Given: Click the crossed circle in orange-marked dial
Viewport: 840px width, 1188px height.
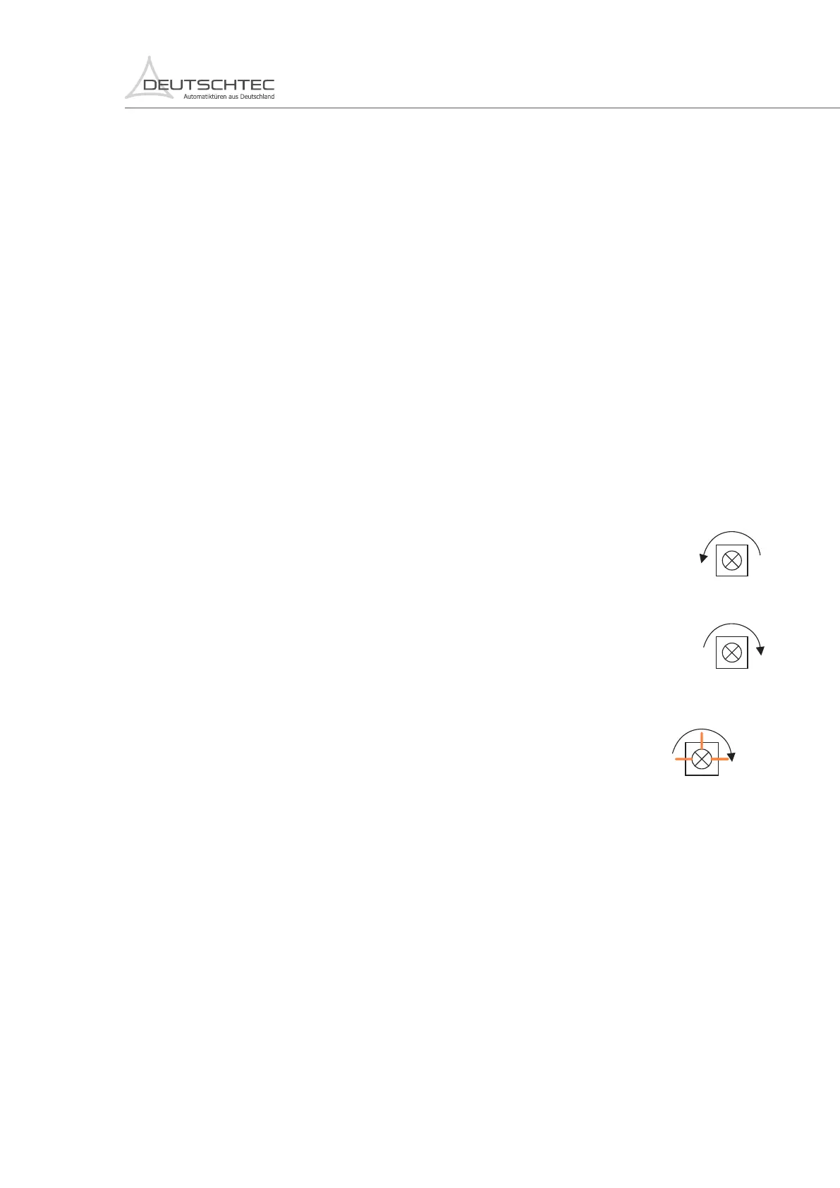Looking at the screenshot, I should point(702,759).
